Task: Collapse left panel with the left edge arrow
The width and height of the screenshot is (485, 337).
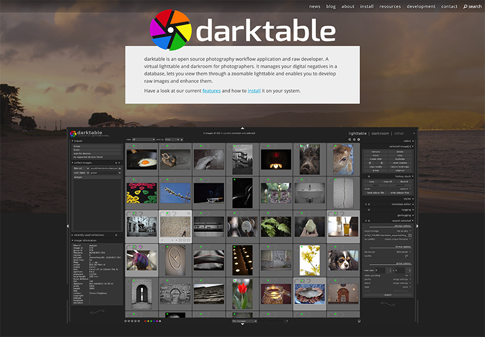Action: pos(68,226)
